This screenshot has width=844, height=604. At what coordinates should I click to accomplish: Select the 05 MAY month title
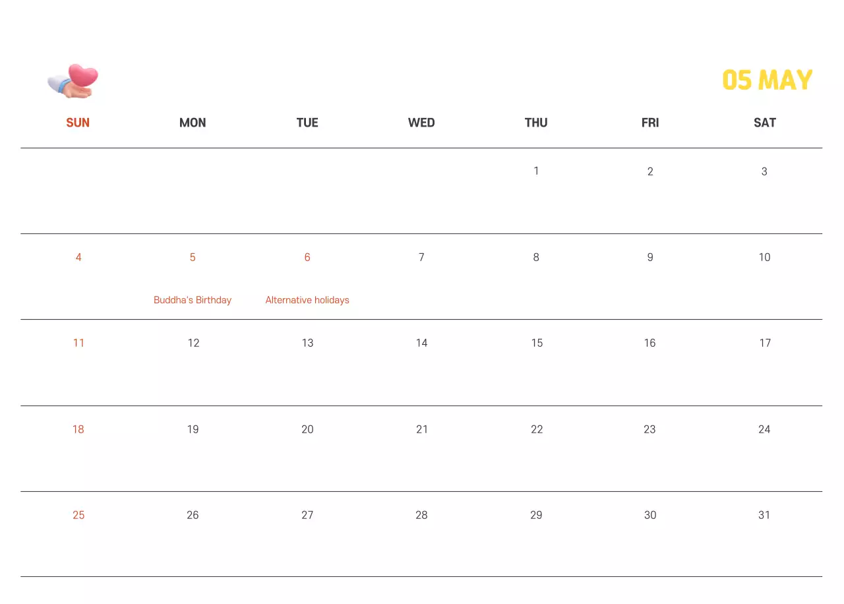(x=767, y=80)
